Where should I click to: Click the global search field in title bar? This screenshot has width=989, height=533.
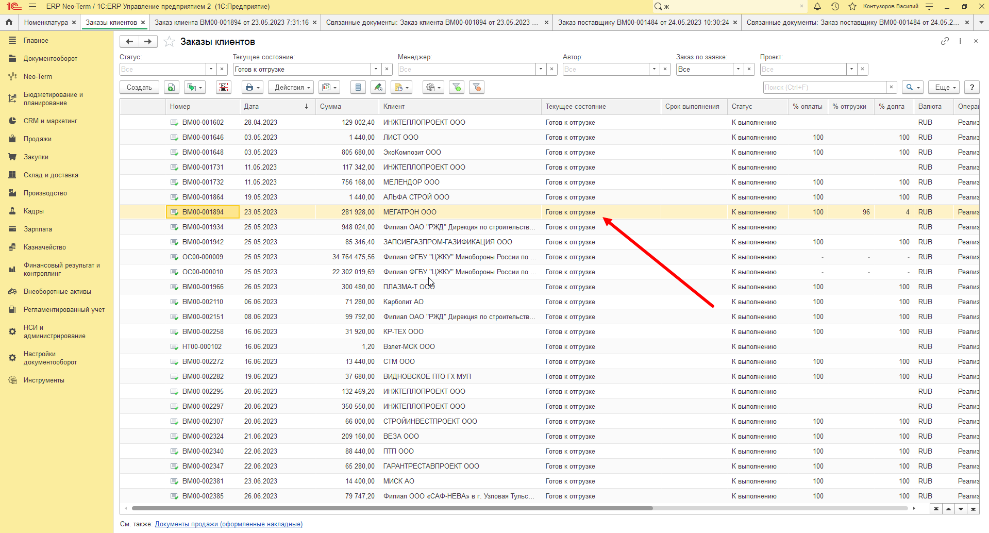point(731,7)
